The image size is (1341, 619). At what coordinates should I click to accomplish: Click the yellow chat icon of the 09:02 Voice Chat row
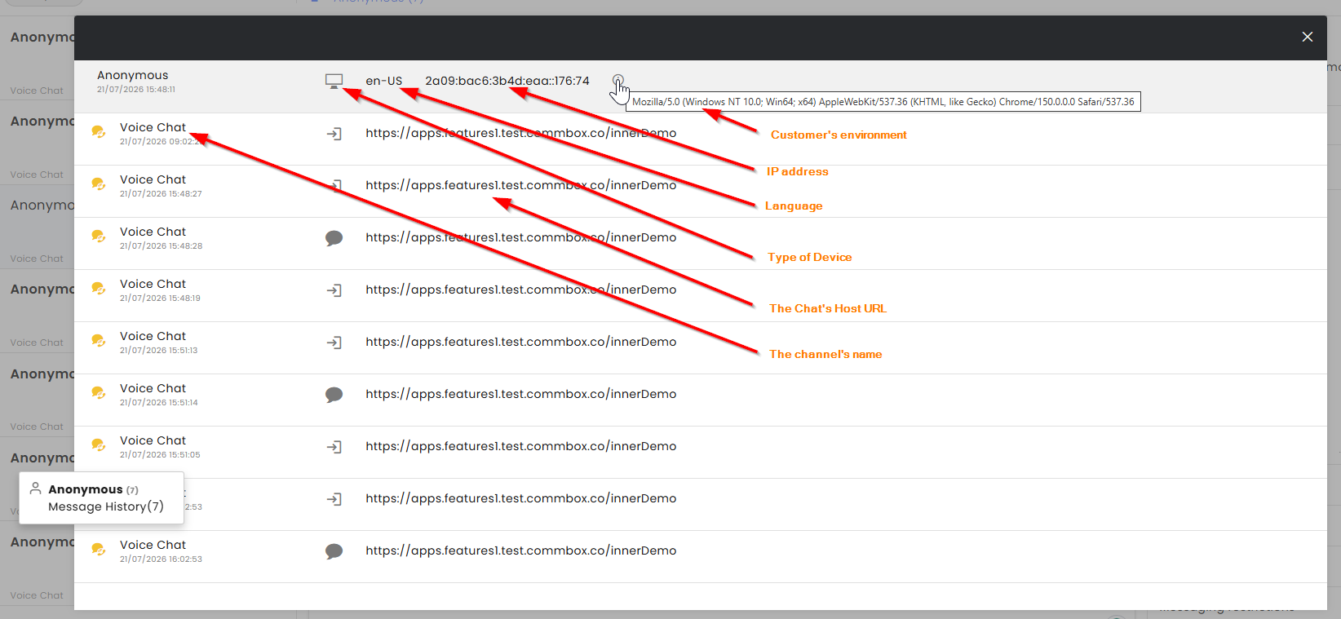point(99,132)
